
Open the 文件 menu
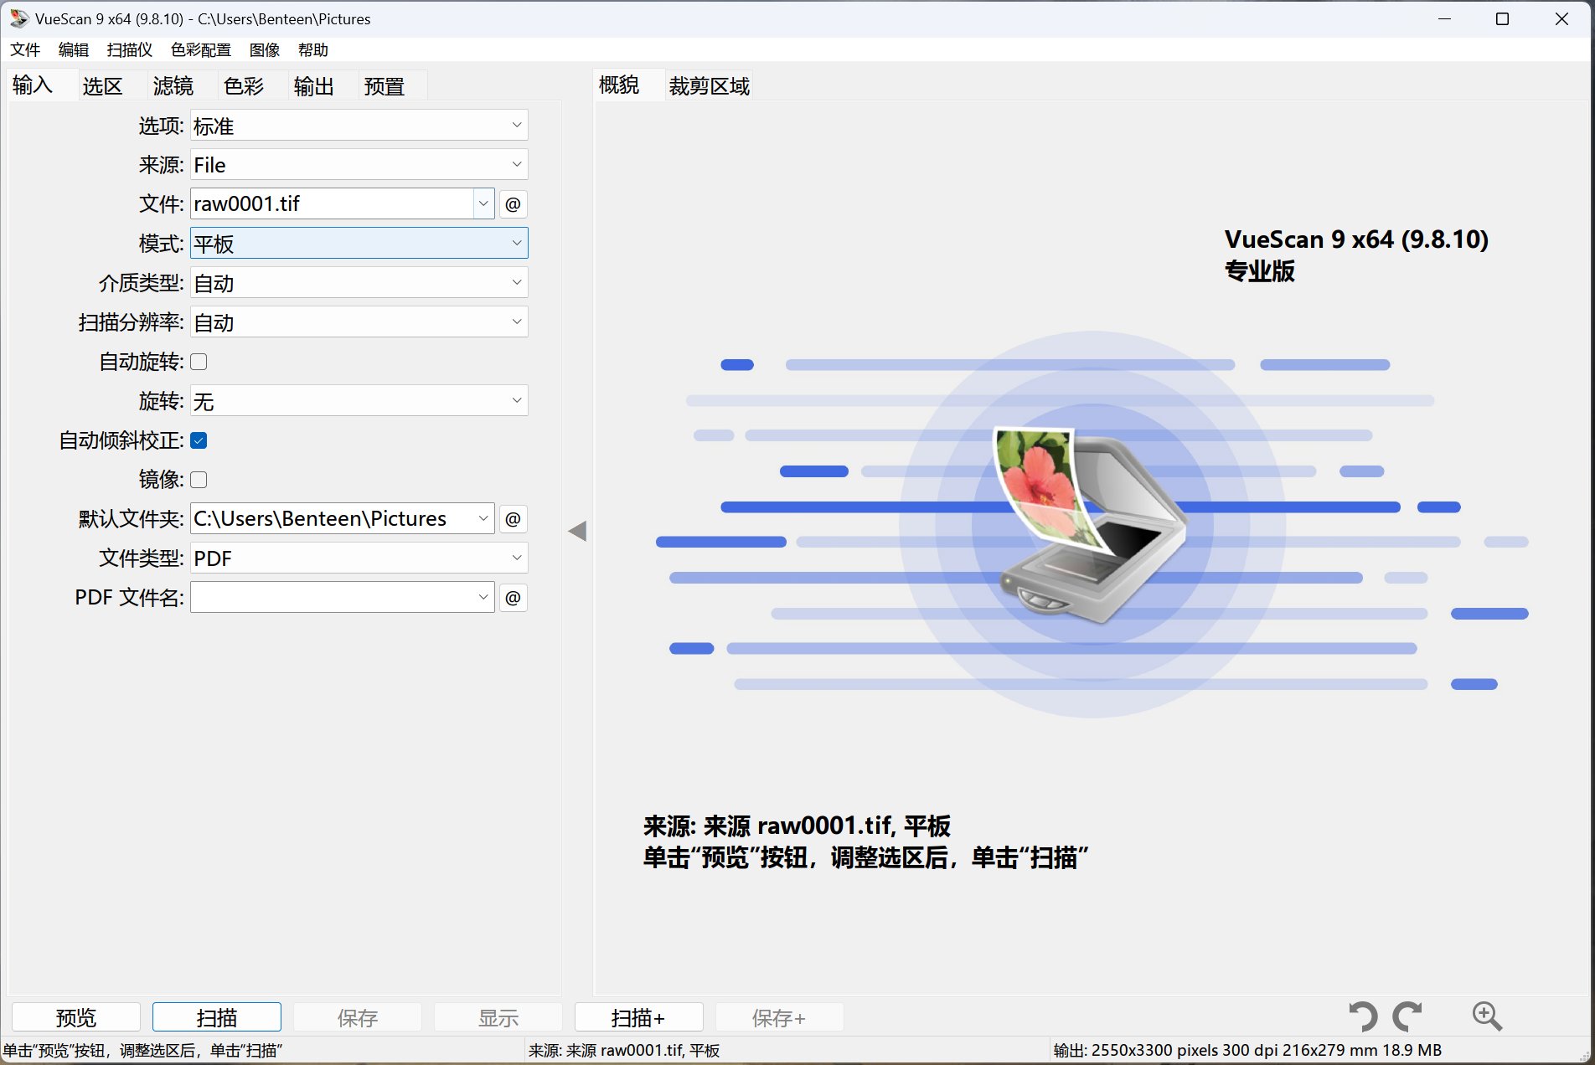pos(25,50)
